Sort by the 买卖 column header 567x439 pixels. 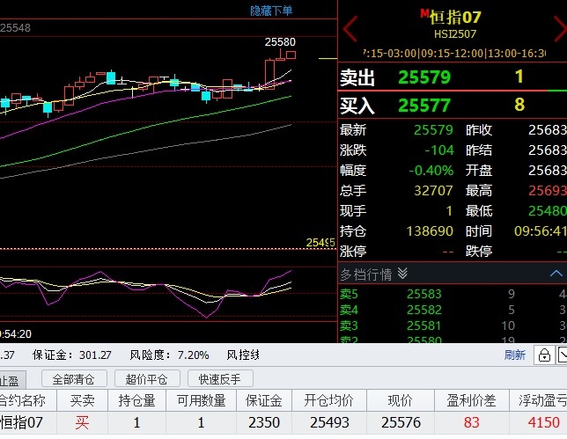(x=82, y=400)
